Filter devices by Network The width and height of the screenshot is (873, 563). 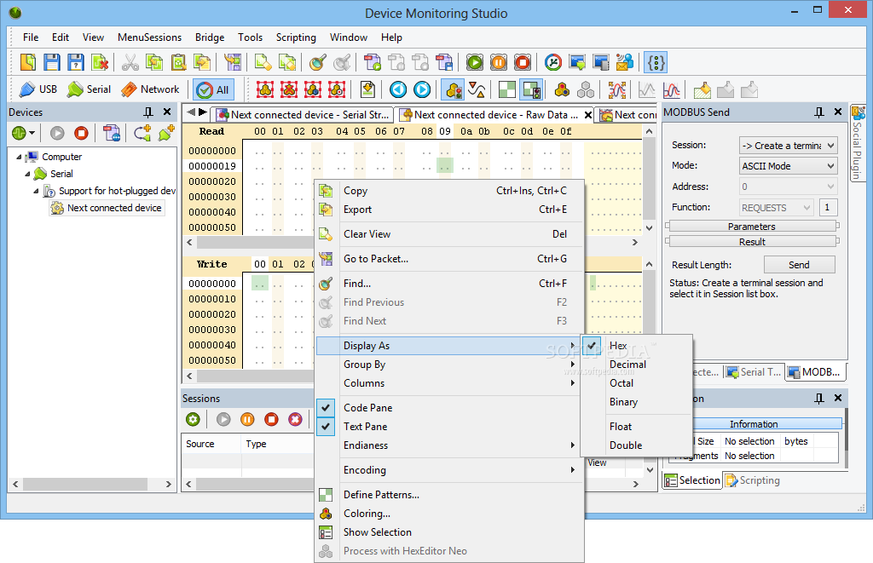[x=150, y=89]
